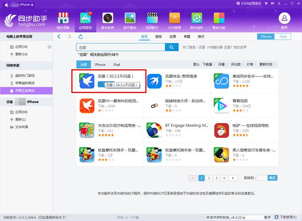302x221 pixels.
Task: Click the 离线同步助手 cloud app icon
Action: pyautogui.click(x=222, y=81)
